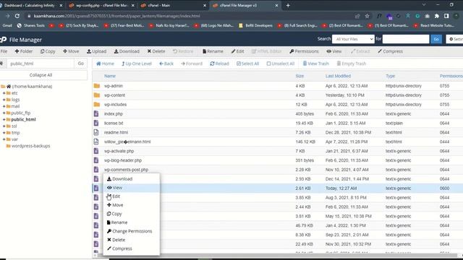The height and width of the screenshot is (260, 463).
Task: Expand the tmp folder in tree
Action: [x=4, y=133]
